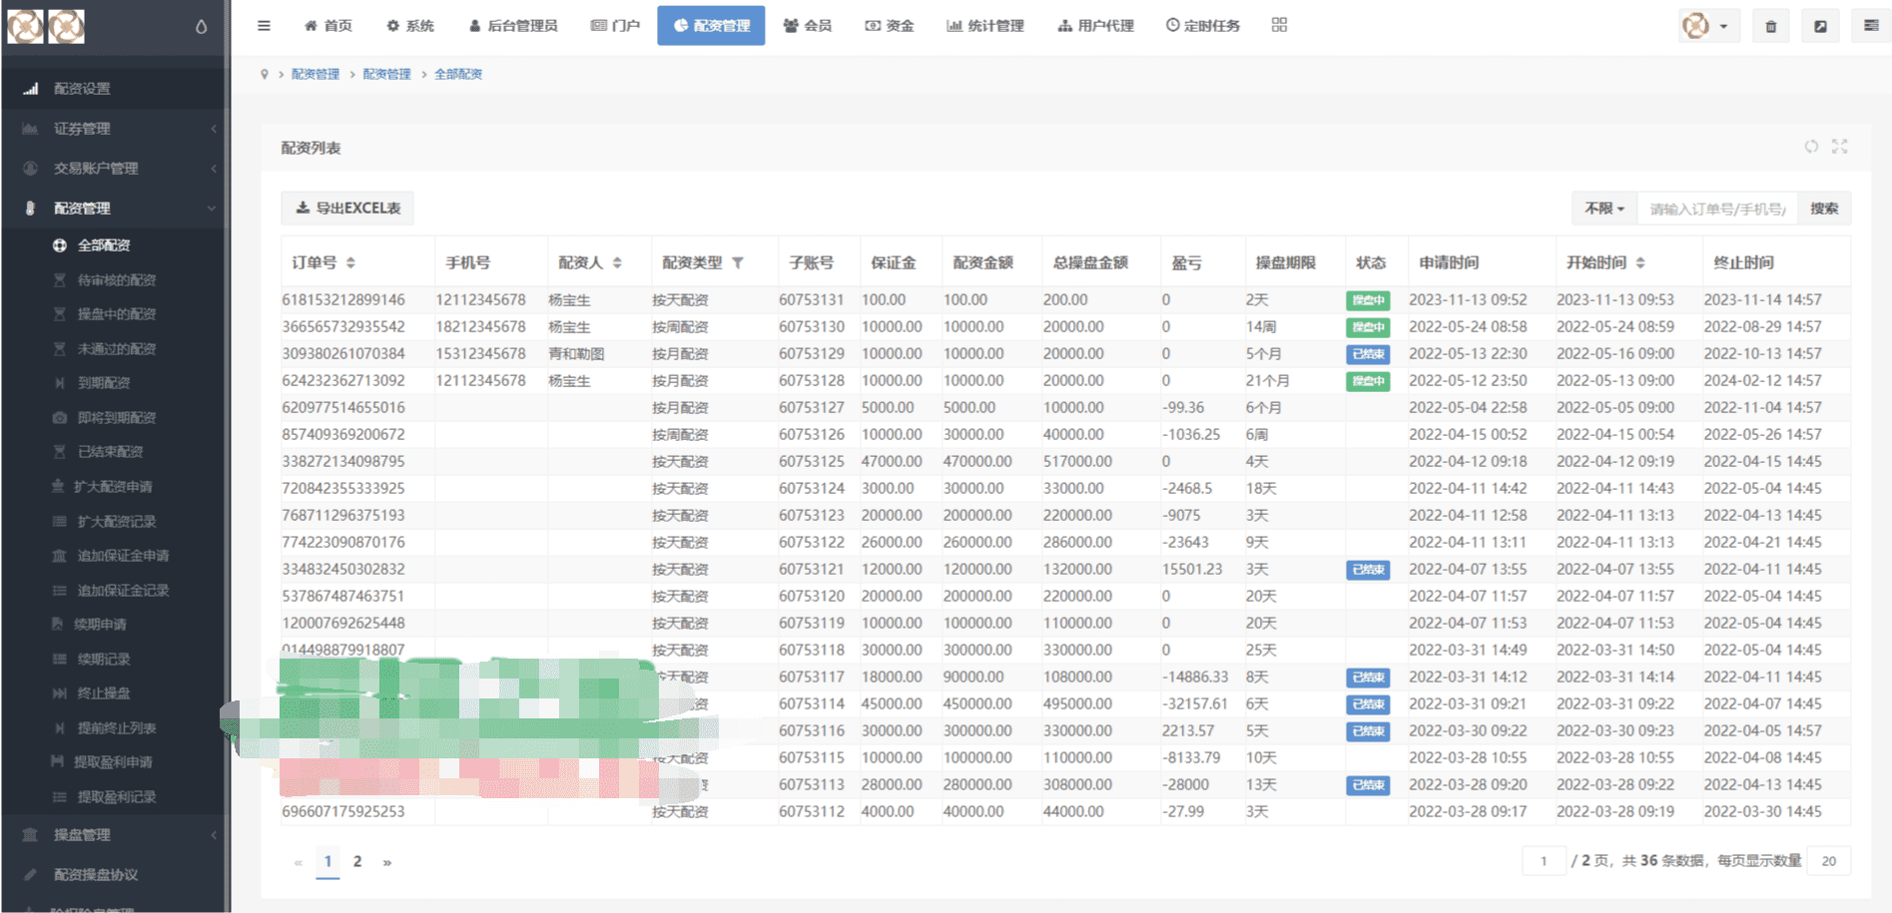Open the user avatar dropdown menu
The image size is (1892, 913).
[1708, 26]
